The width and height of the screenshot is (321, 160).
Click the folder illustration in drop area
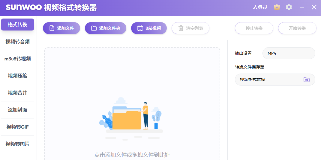point(127,119)
